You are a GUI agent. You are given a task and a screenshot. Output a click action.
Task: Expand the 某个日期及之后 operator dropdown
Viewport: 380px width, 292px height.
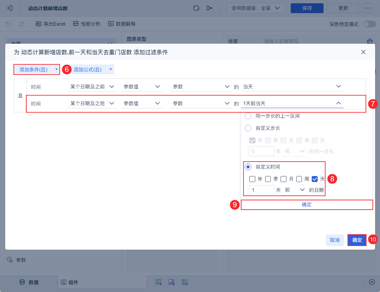click(92, 103)
